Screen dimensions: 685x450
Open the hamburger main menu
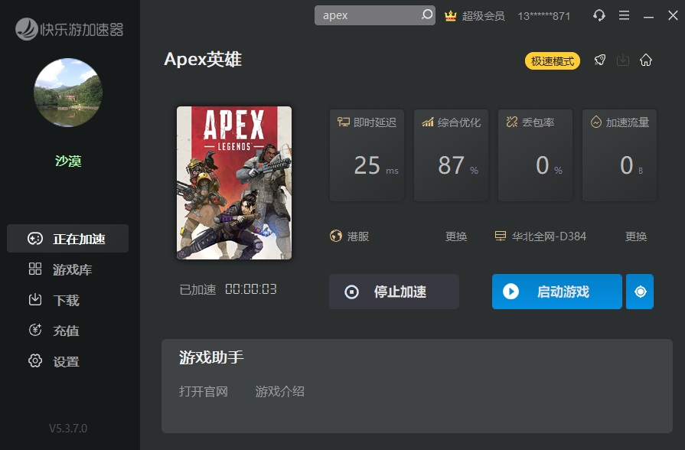[625, 16]
